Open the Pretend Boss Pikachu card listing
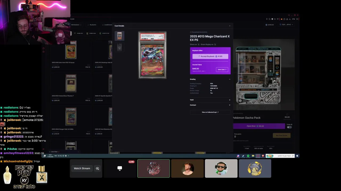Screen dimensions: 341x191 (71, 88)
